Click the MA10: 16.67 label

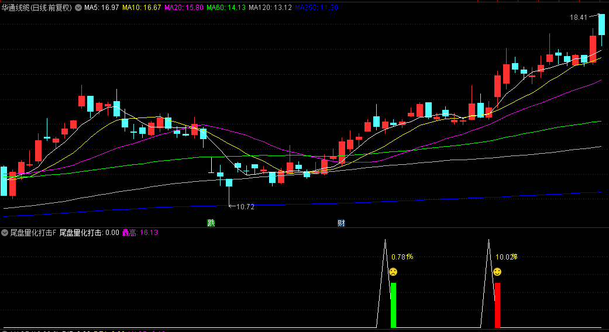click(x=142, y=8)
